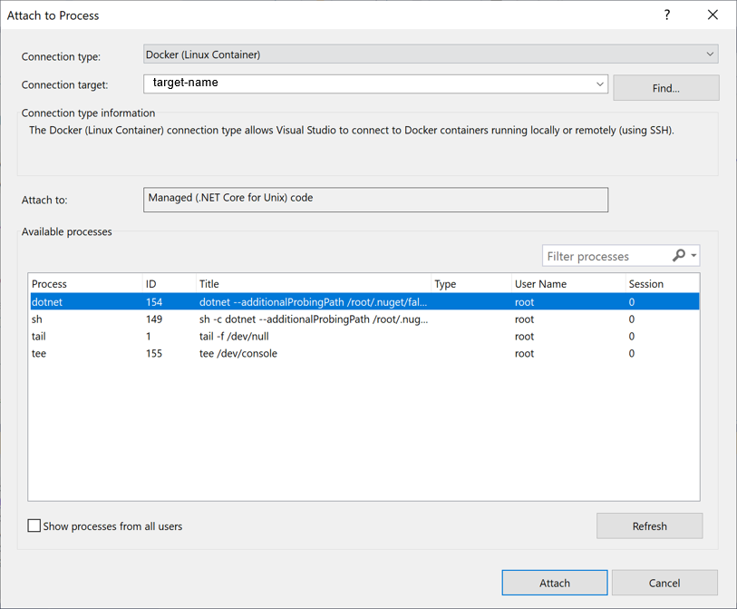Click the Attach to field
This screenshot has height=609, width=737.
click(375, 200)
